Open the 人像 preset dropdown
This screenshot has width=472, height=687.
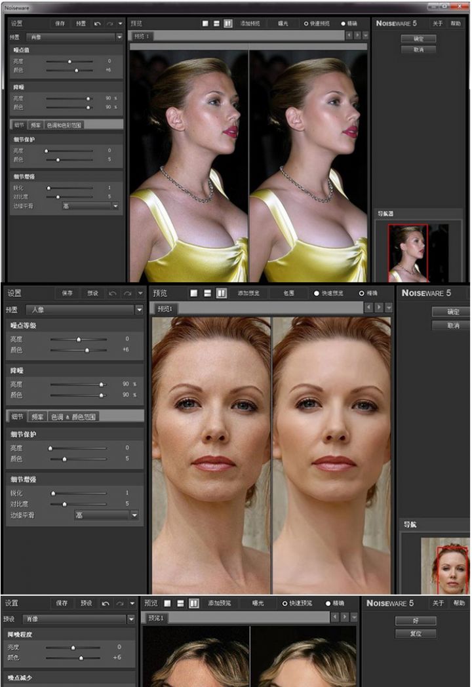point(138,309)
